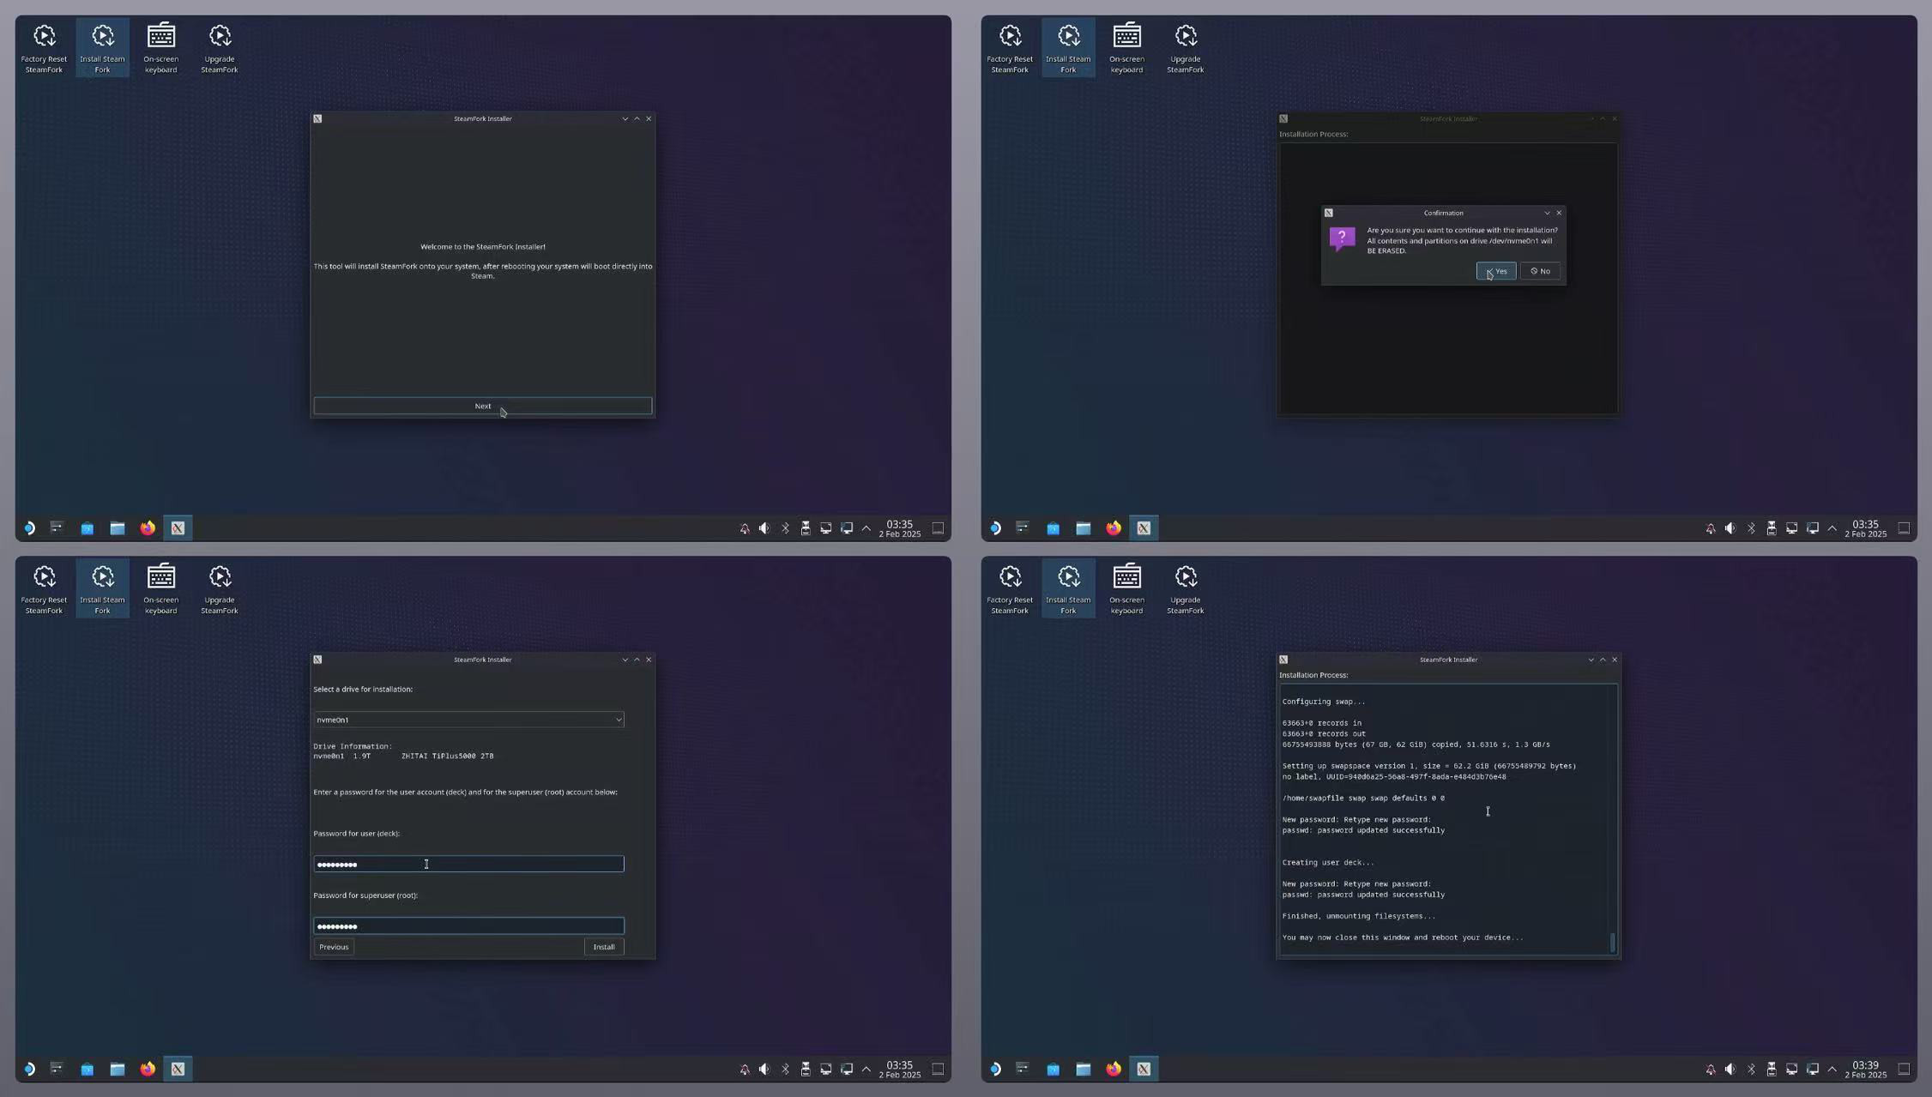The width and height of the screenshot is (1932, 1097).
Task: Click the 03:39 clock in the taskbar
Action: tap(1865, 1069)
